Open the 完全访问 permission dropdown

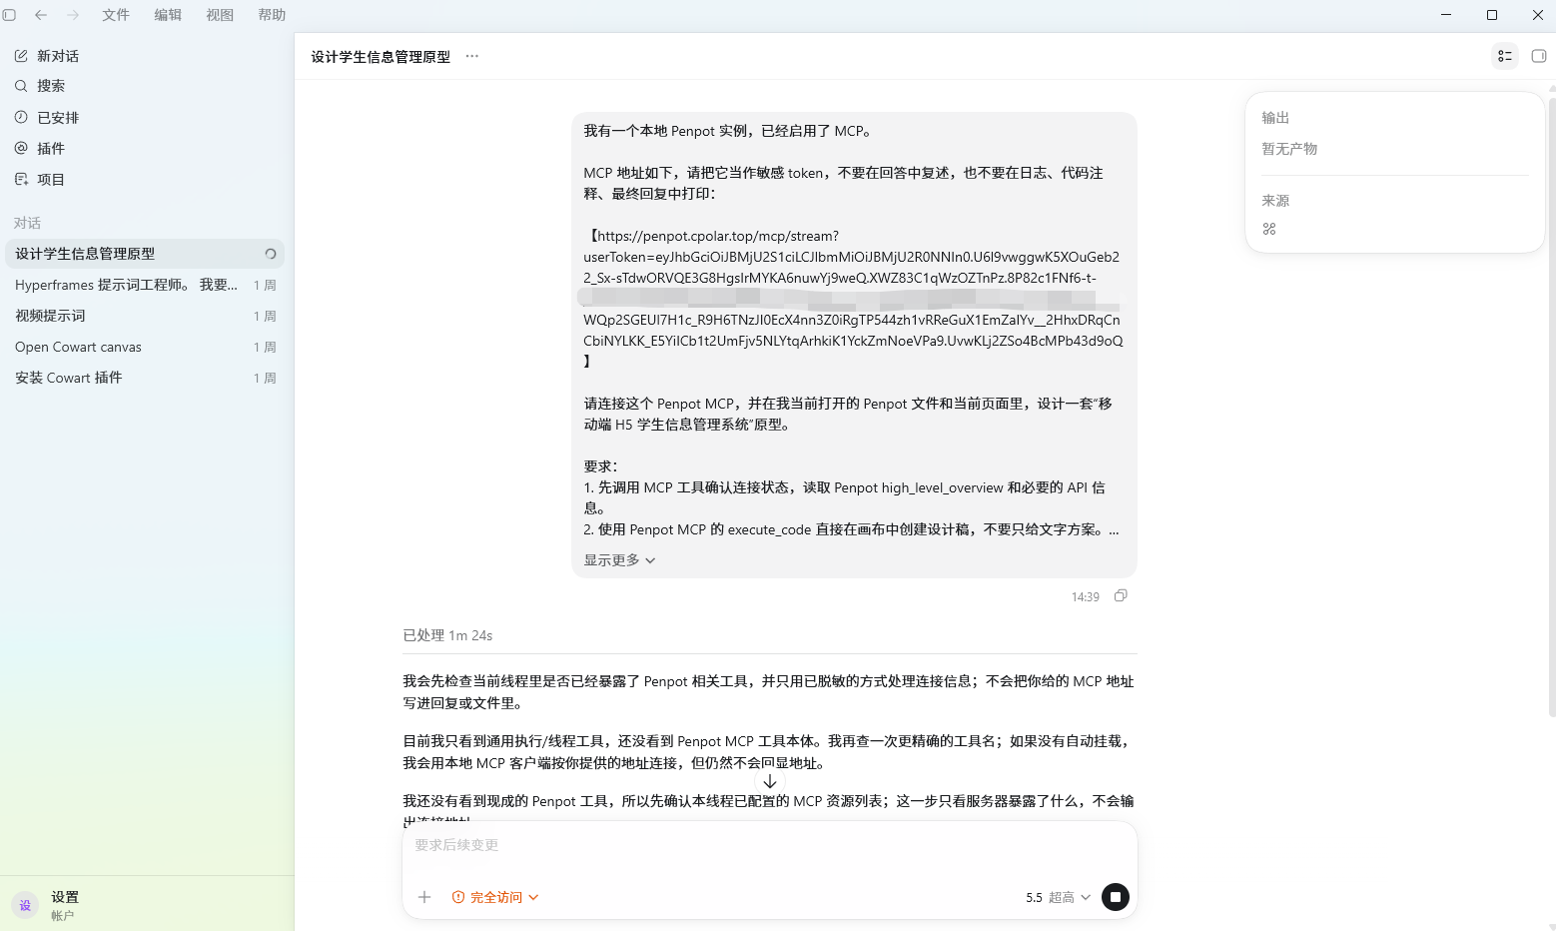[495, 897]
